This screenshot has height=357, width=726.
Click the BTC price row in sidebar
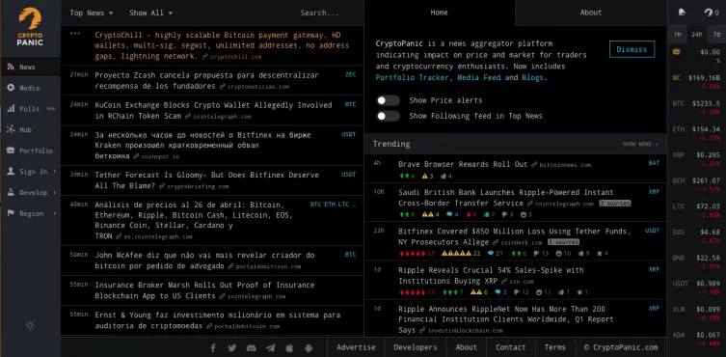point(696,107)
